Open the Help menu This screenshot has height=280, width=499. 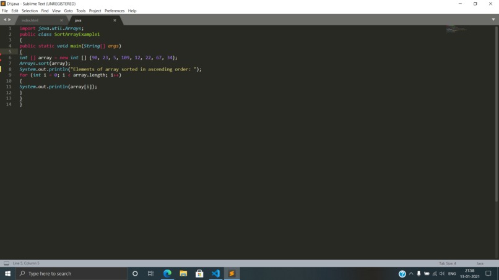coord(132,11)
